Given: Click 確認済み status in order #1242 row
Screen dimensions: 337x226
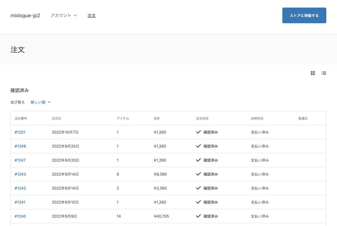Looking at the screenshot, I should 211,188.
